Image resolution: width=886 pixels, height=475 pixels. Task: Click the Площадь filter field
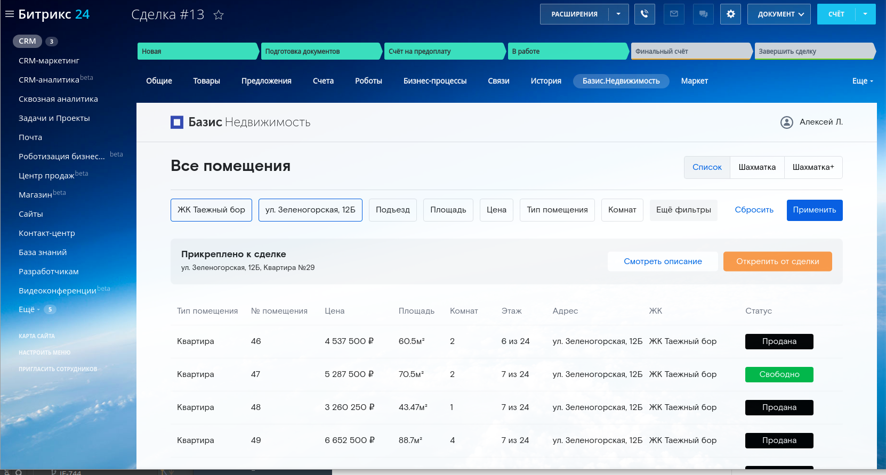pos(448,210)
